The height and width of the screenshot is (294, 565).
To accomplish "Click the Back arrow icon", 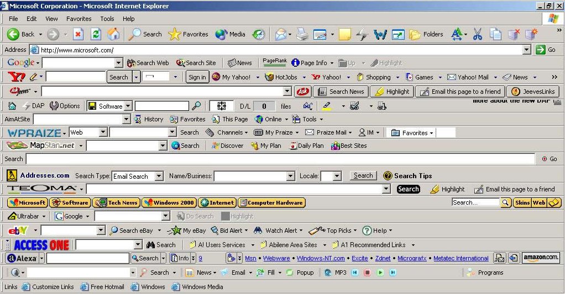I will tap(13, 34).
